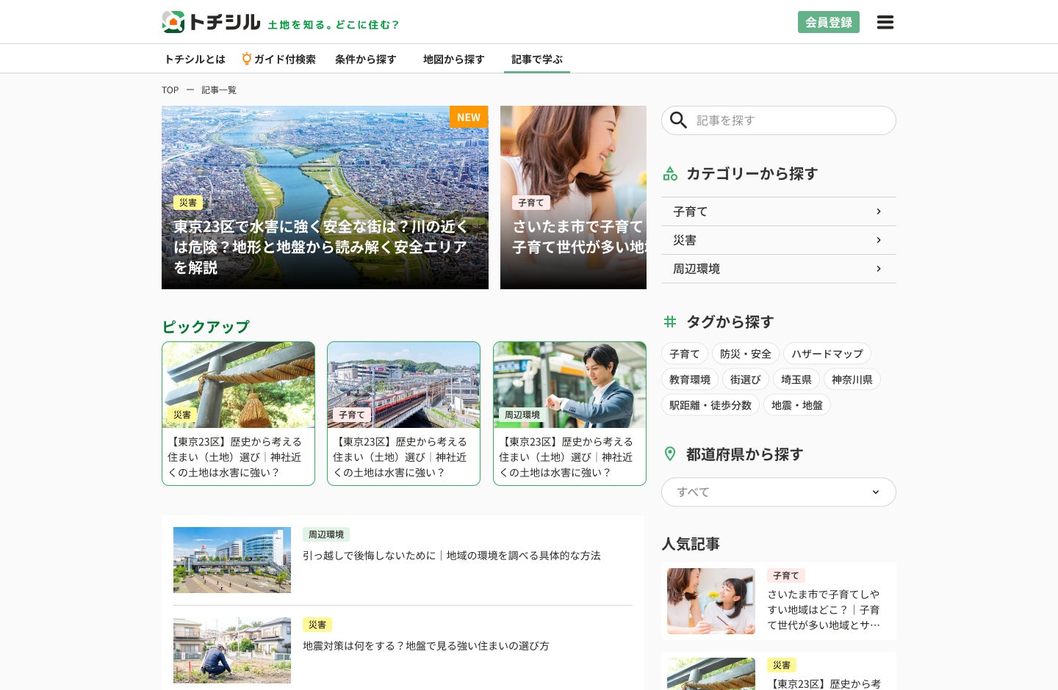
Task: Click the map pin icon beside 都道府県から探す
Action: point(670,454)
